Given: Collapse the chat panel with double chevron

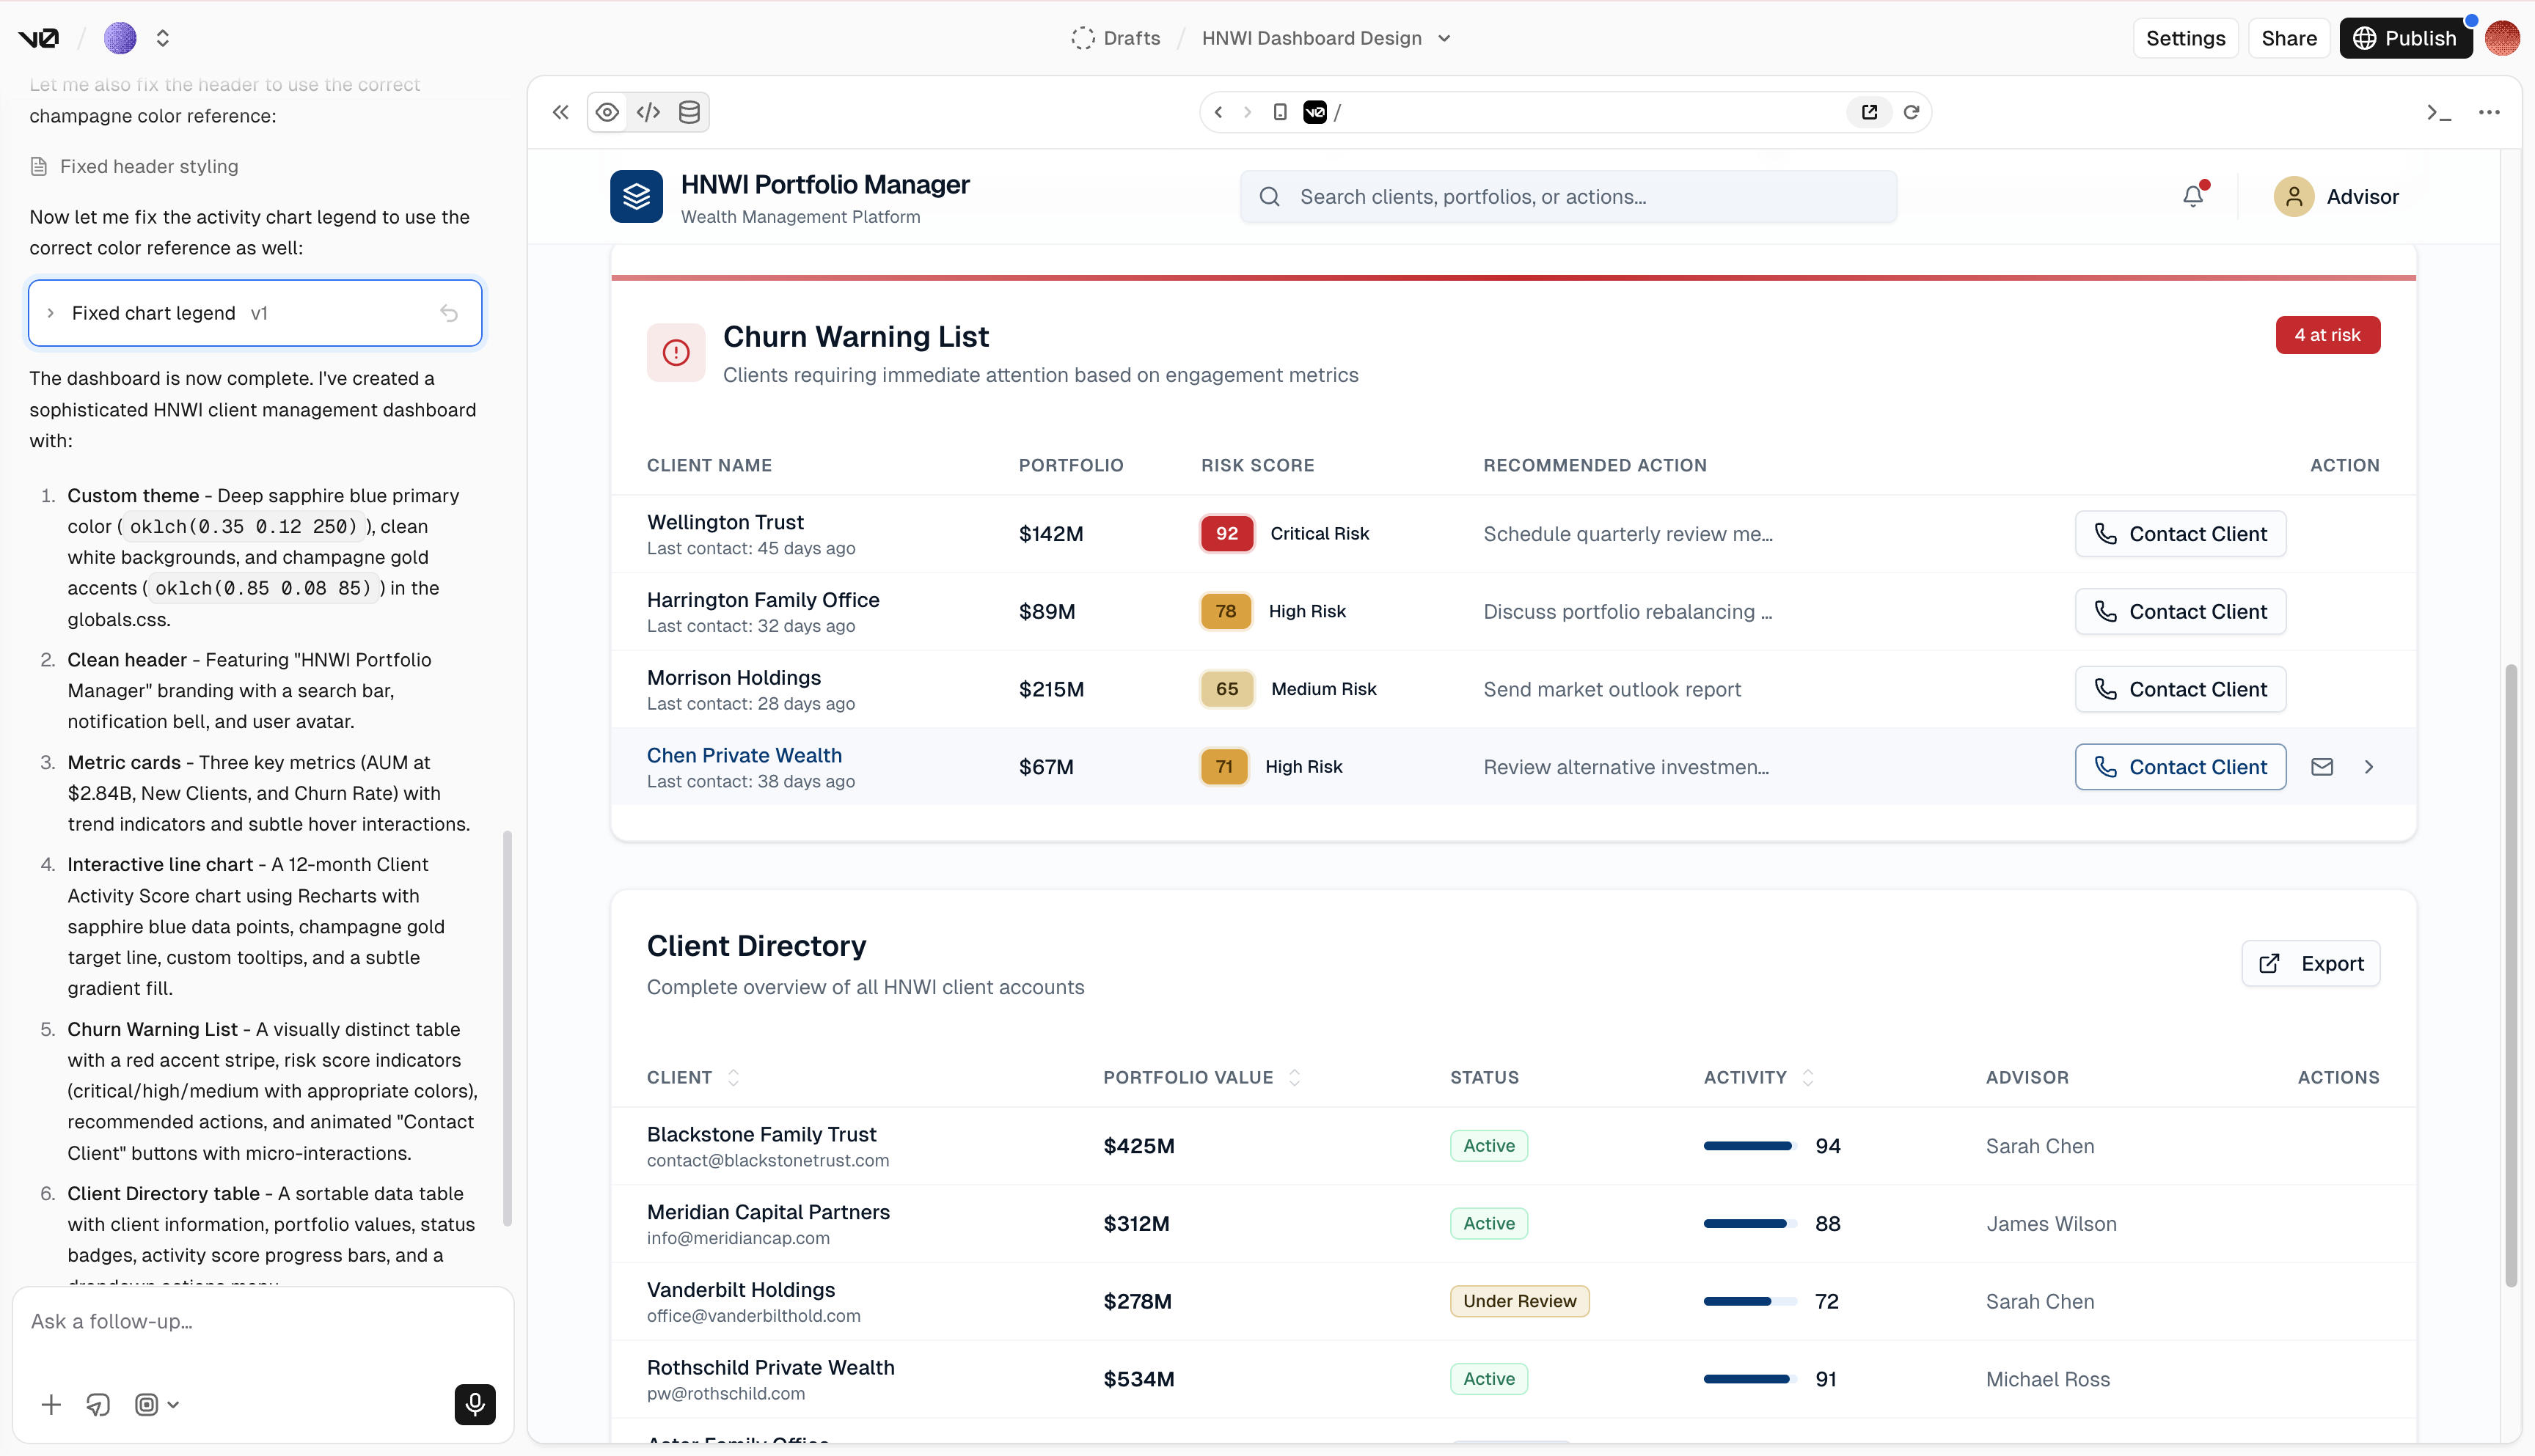Looking at the screenshot, I should tap(560, 112).
